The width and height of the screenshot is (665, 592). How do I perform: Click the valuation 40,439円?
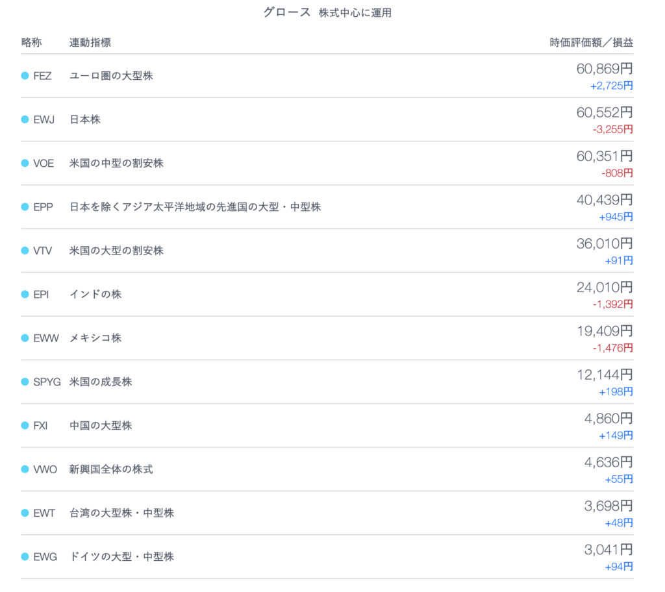click(605, 200)
